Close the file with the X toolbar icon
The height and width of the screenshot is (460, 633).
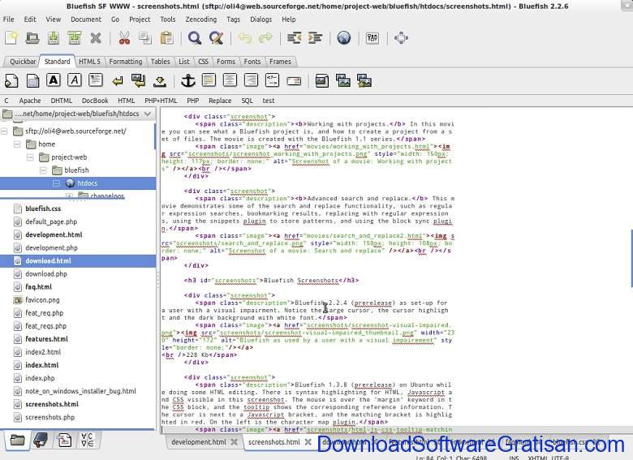[x=96, y=38]
